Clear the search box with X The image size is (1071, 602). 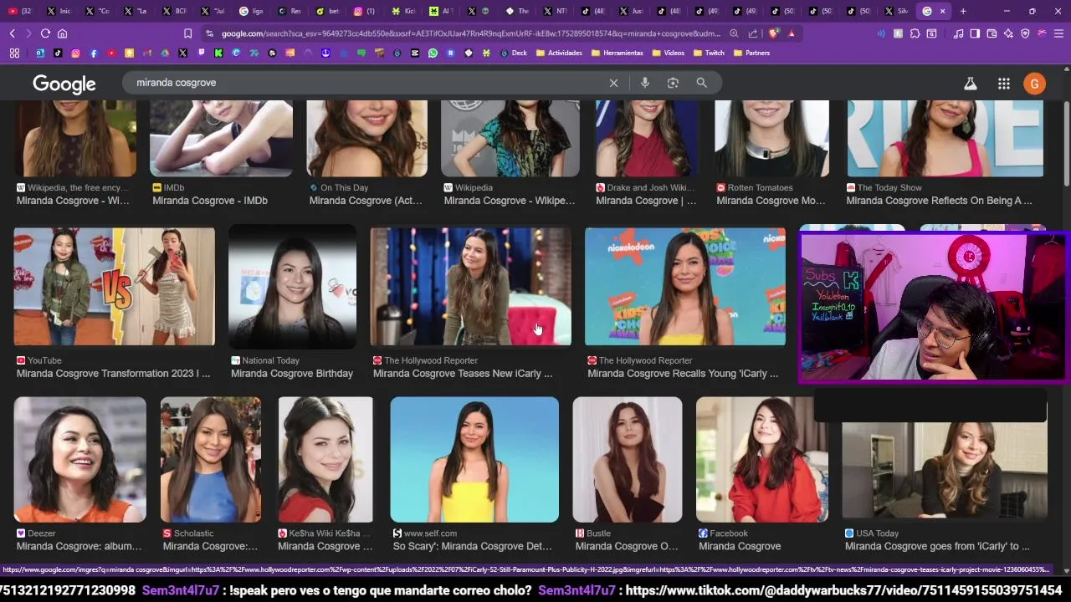613,83
